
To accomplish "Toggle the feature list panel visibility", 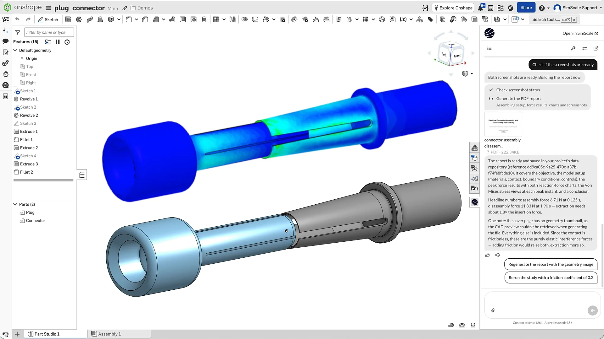I will point(5,19).
